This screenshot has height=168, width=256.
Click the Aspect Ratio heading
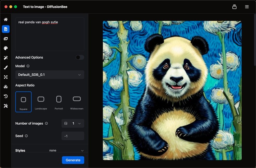[25, 85]
